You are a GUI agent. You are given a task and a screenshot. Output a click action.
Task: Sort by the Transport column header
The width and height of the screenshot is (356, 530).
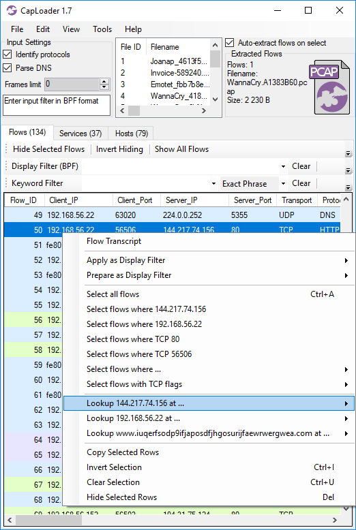[x=297, y=200]
